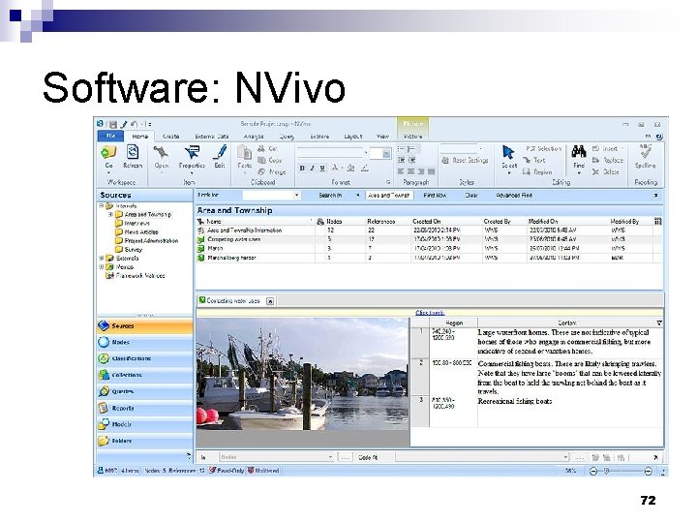Choose the Select arrow tool

[x=508, y=153]
